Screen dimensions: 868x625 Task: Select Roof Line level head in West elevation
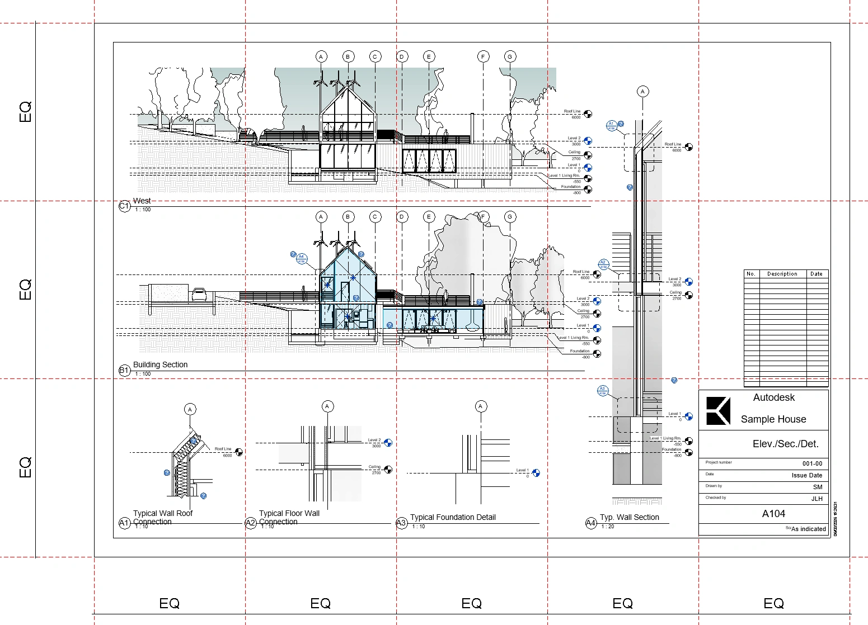tap(588, 115)
